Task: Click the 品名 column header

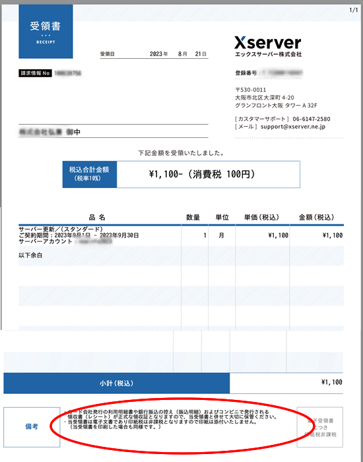Action: click(97, 217)
